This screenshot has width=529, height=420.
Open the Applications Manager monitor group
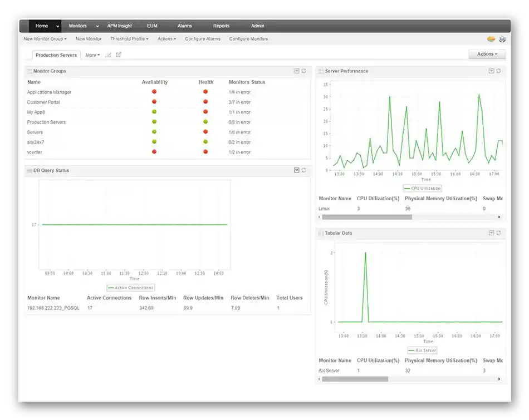click(49, 92)
